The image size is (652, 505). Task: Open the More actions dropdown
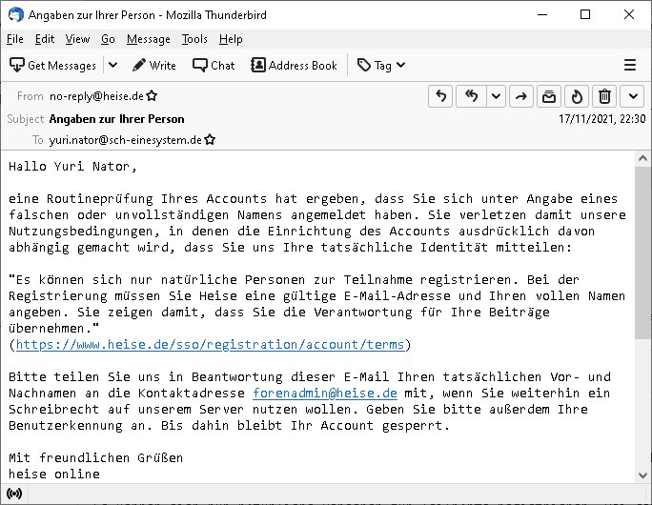(632, 96)
